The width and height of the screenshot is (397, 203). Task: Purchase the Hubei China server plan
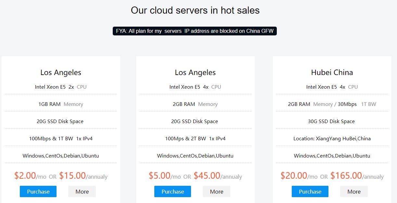[x=310, y=192]
